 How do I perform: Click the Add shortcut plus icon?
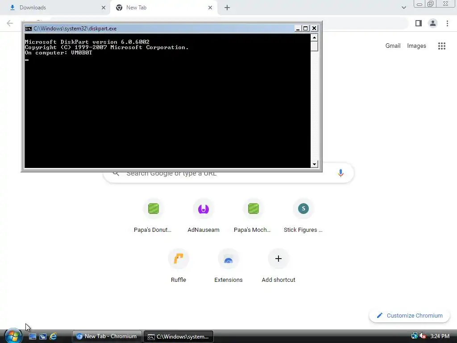pos(278,259)
